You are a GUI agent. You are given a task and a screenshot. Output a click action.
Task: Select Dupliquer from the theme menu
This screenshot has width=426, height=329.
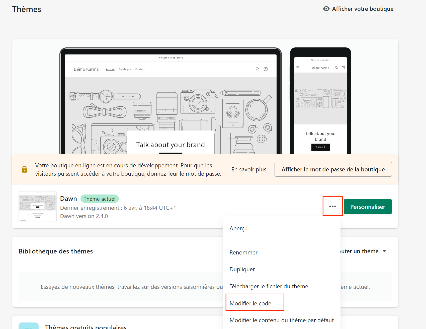(242, 270)
